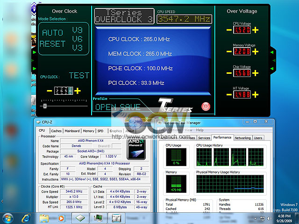Open the SPD tab in CPU-Z
The width and height of the screenshot is (299, 224).
pos(100,131)
